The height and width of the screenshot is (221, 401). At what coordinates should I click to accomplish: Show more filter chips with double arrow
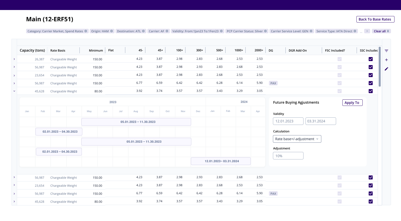click(367, 31)
